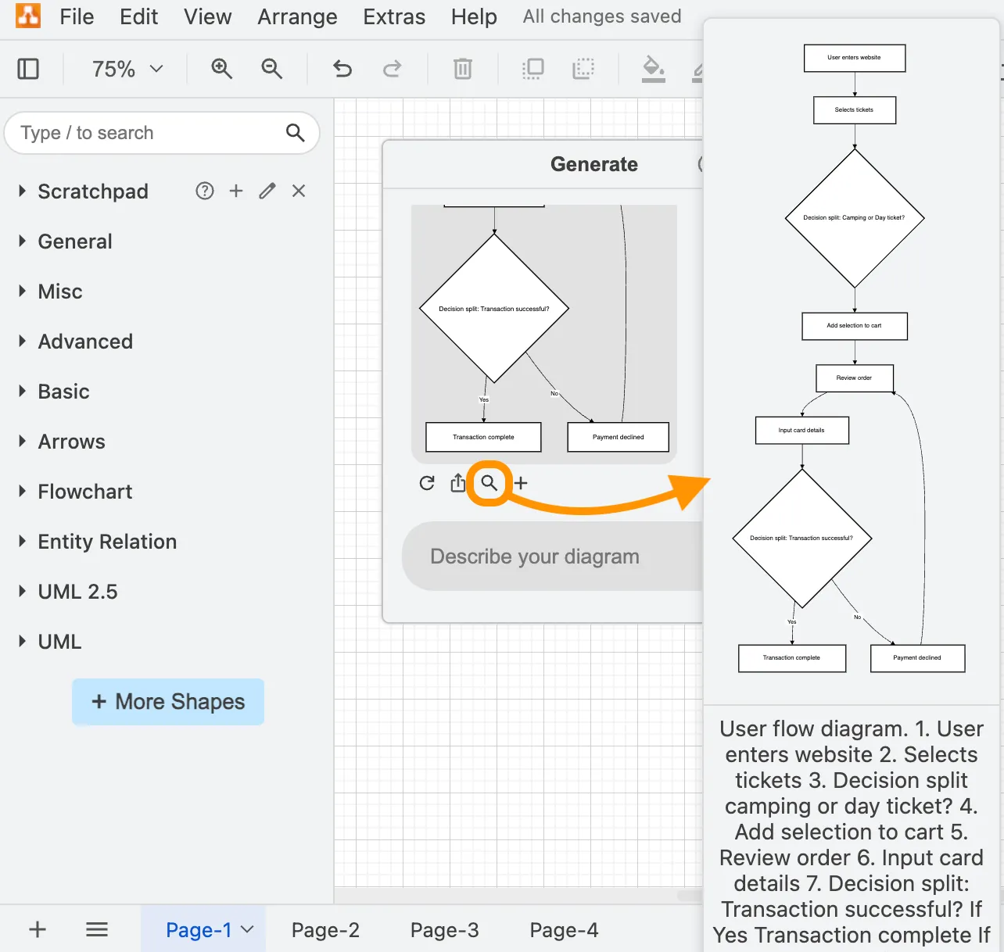
Task: Add to Scratchpad with plus icon
Action: [x=236, y=191]
